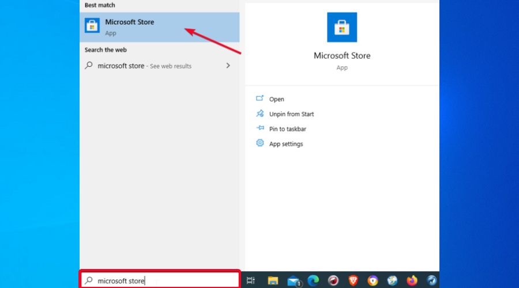Click the 'Best match' section header
This screenshot has width=519, height=288.
pyautogui.click(x=100, y=5)
